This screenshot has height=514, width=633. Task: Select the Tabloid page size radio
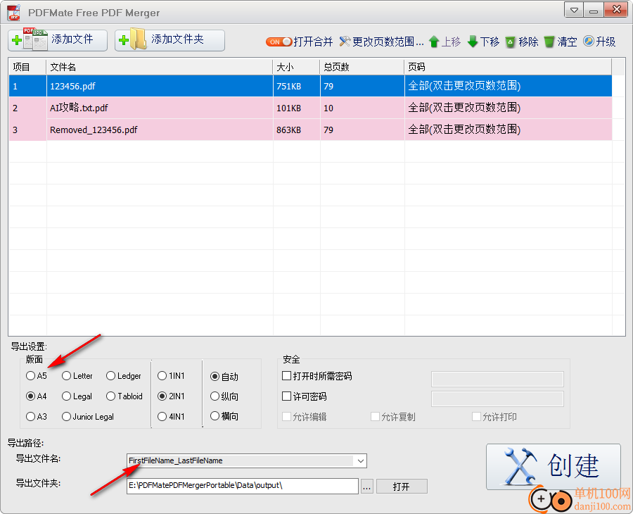[110, 396]
